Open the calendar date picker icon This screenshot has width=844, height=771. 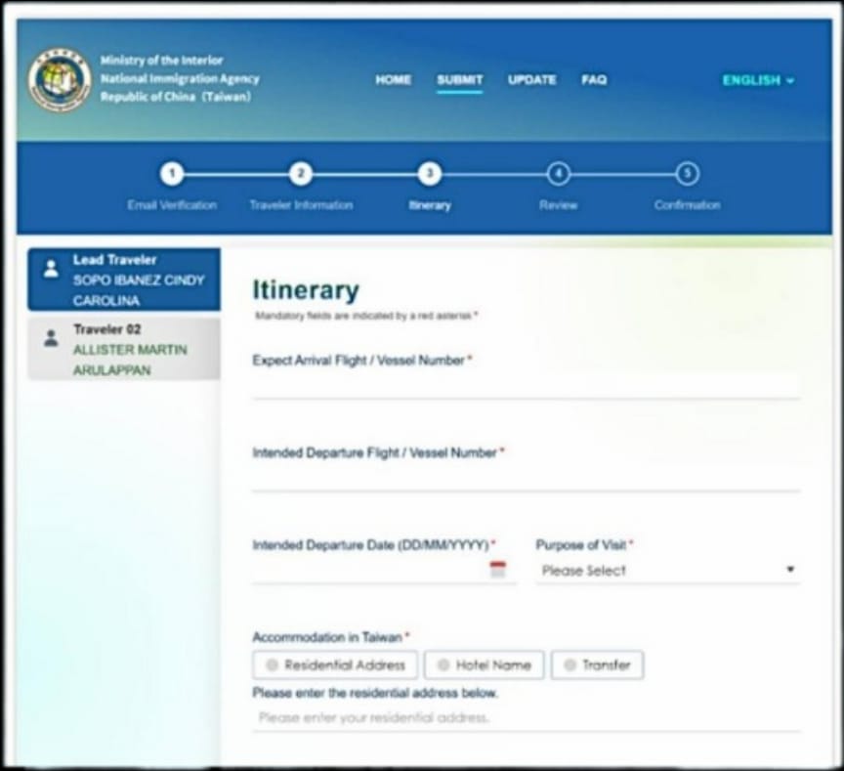pyautogui.click(x=498, y=571)
